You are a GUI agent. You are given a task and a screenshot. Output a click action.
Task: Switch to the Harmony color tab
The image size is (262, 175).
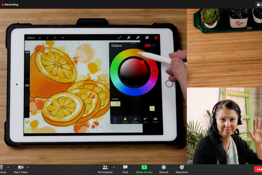tap(135, 120)
